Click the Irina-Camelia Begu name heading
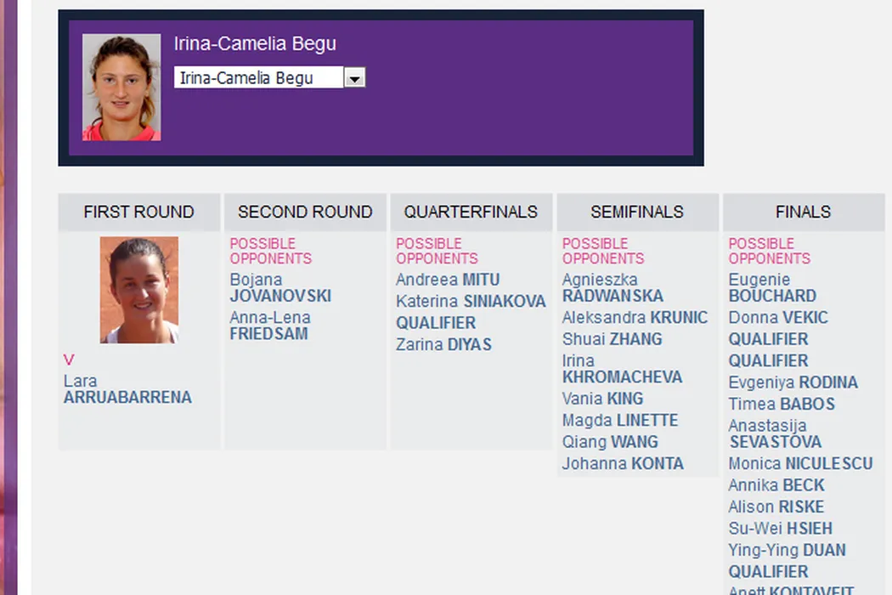Viewport: 892px width, 595px height. click(x=255, y=44)
